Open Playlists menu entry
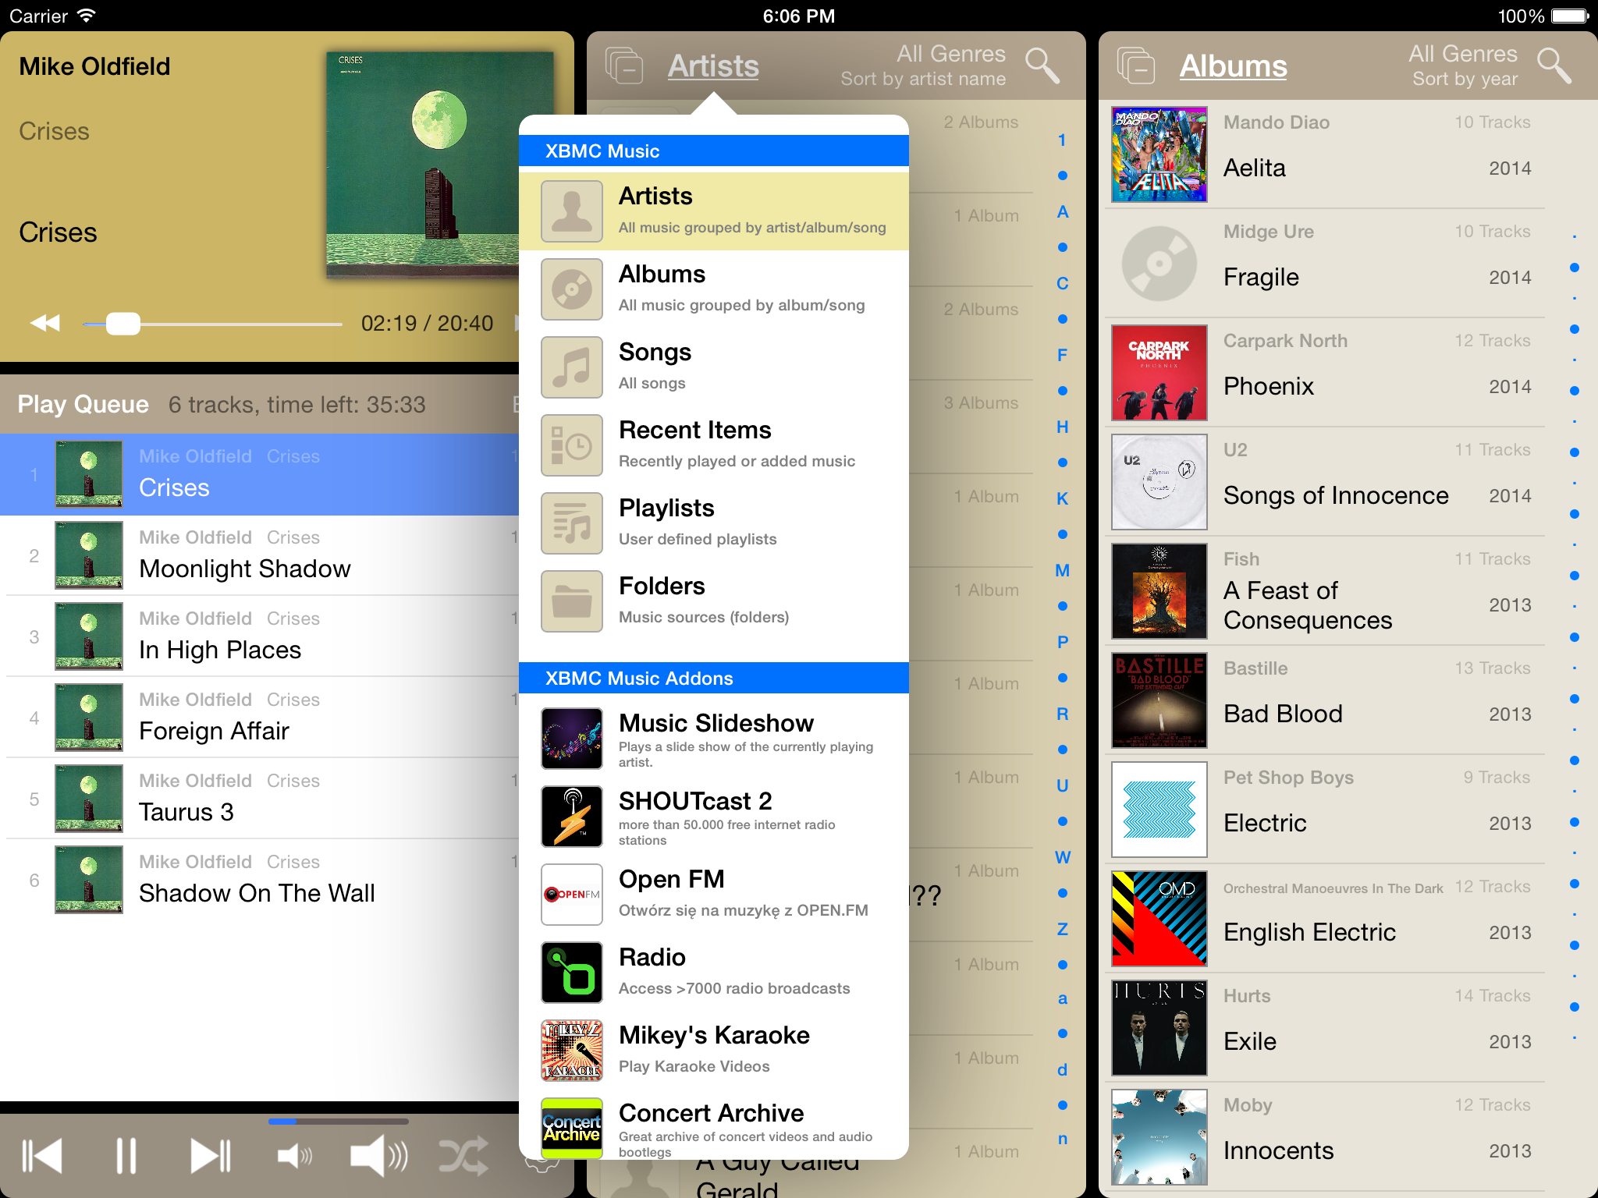Image resolution: width=1598 pixels, height=1198 pixels. 714,523
